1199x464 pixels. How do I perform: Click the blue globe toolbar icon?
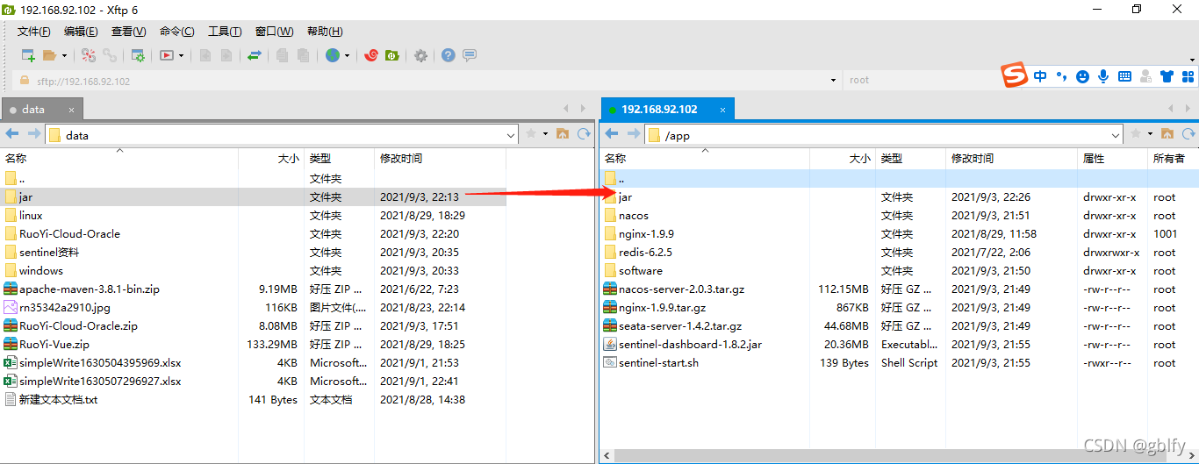pyautogui.click(x=333, y=55)
